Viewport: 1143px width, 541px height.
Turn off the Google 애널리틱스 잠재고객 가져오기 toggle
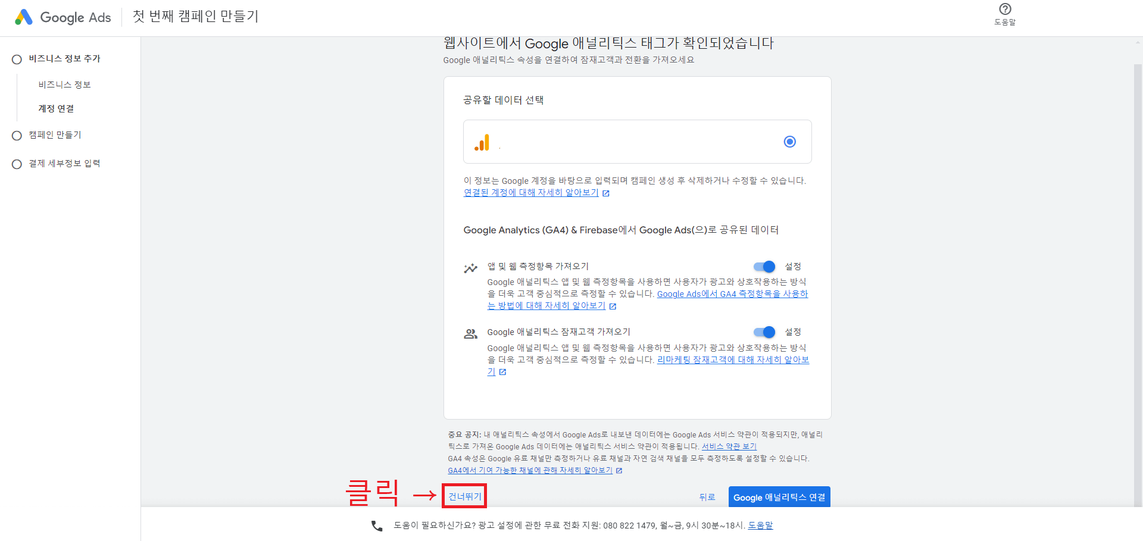764,332
